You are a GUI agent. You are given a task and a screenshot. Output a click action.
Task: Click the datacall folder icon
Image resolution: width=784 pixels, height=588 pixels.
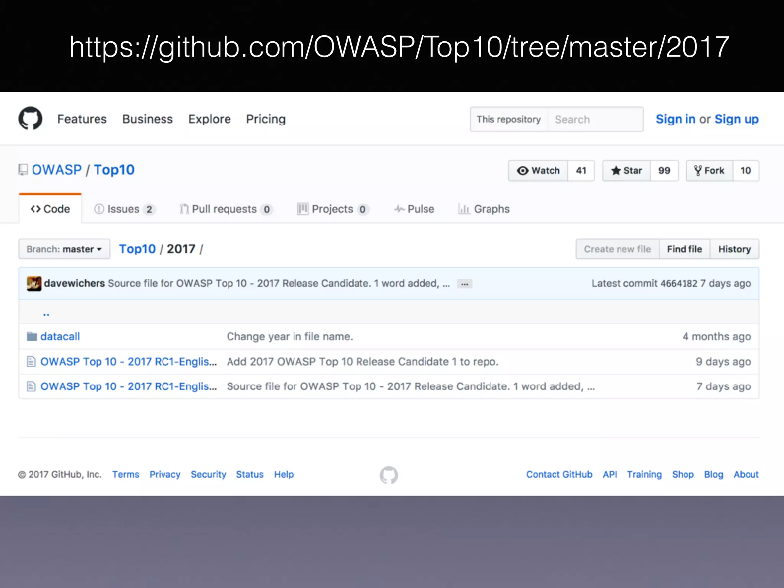pyautogui.click(x=32, y=336)
